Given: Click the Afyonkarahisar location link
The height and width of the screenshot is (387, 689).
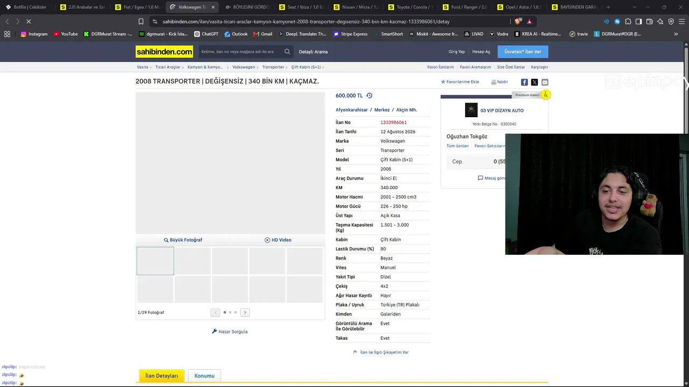Looking at the screenshot, I should 351,110.
